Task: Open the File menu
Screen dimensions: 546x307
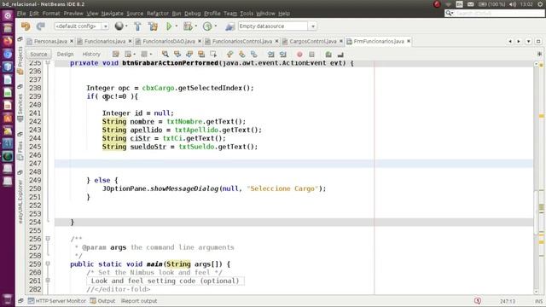Action: 21,14
